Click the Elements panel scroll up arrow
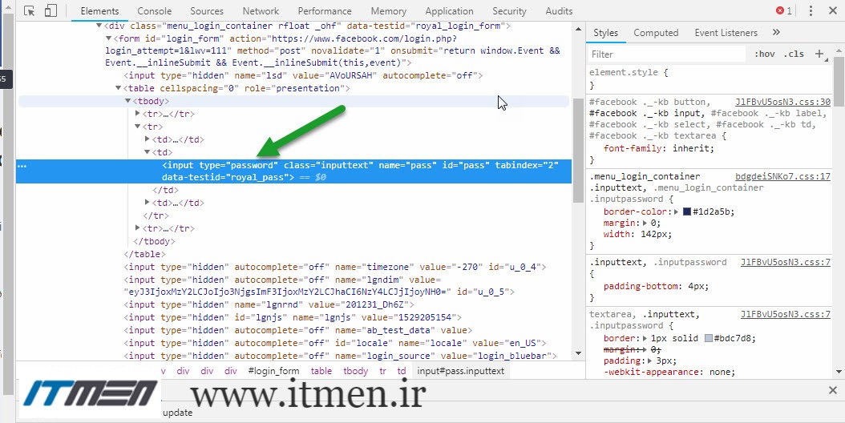The height and width of the screenshot is (423, 845). [x=579, y=29]
